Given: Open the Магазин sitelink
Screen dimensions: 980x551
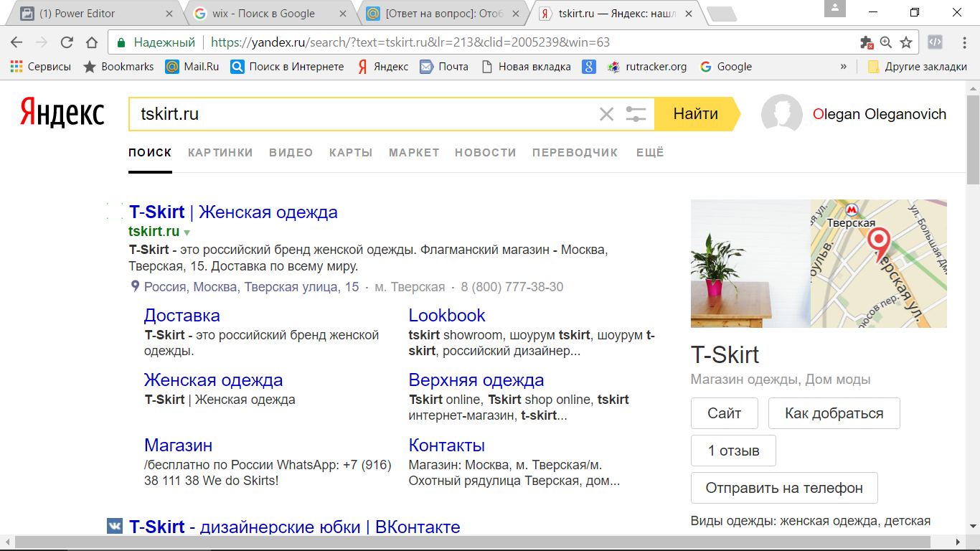Looking at the screenshot, I should (179, 445).
